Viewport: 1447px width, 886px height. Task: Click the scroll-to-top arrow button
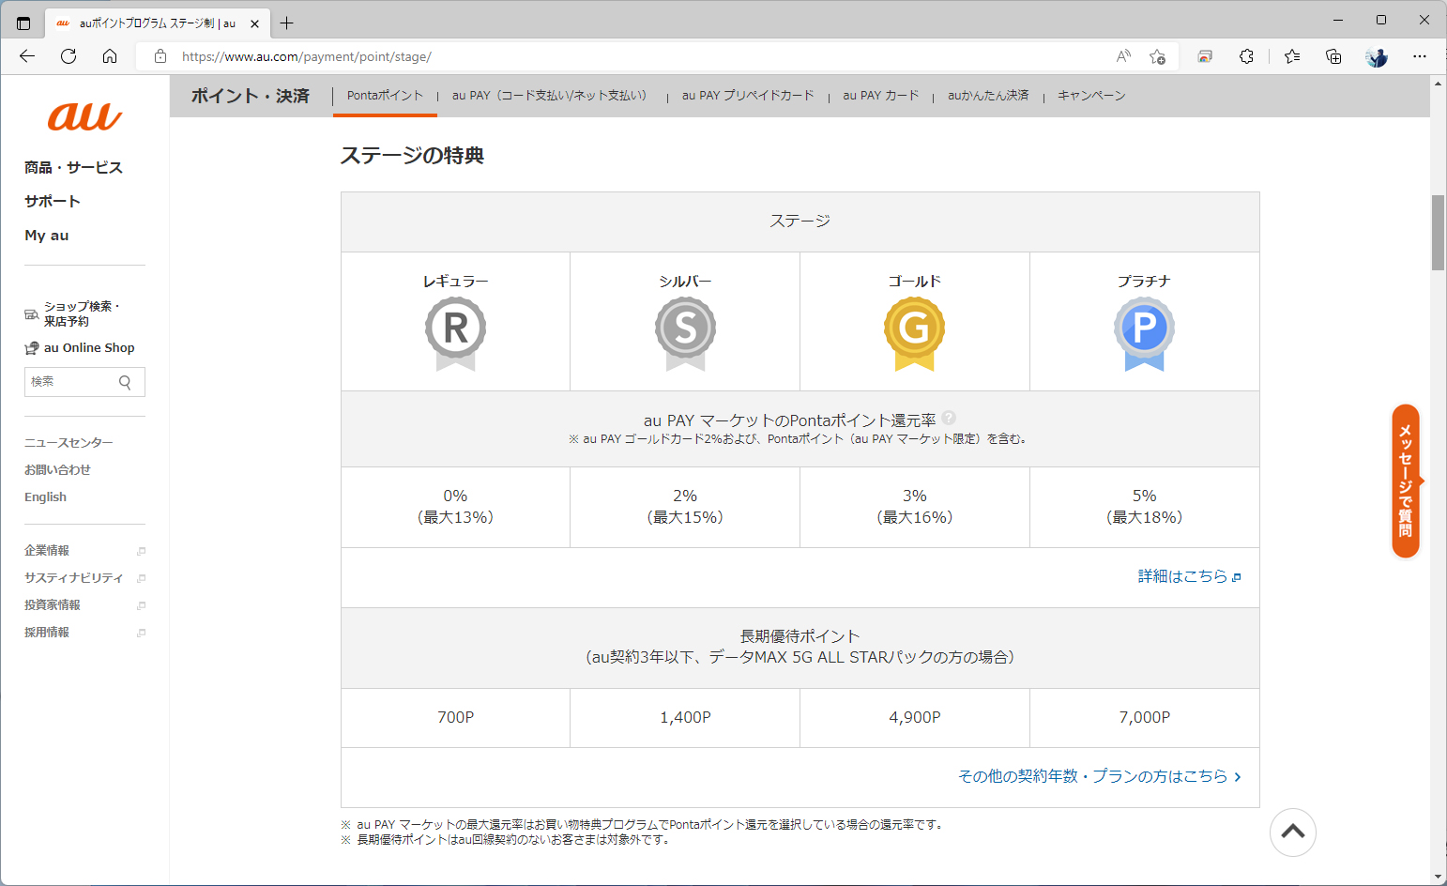click(1293, 832)
